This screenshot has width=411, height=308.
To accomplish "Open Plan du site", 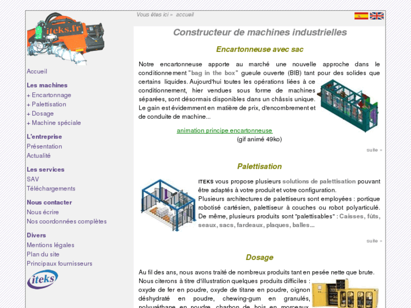I will click(43, 254).
